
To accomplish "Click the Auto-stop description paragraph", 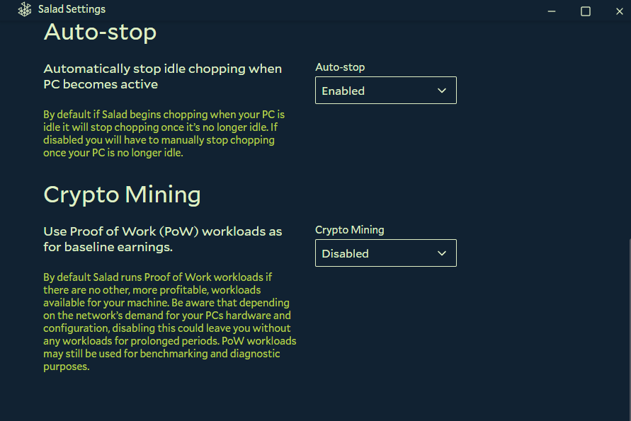I will point(164,134).
